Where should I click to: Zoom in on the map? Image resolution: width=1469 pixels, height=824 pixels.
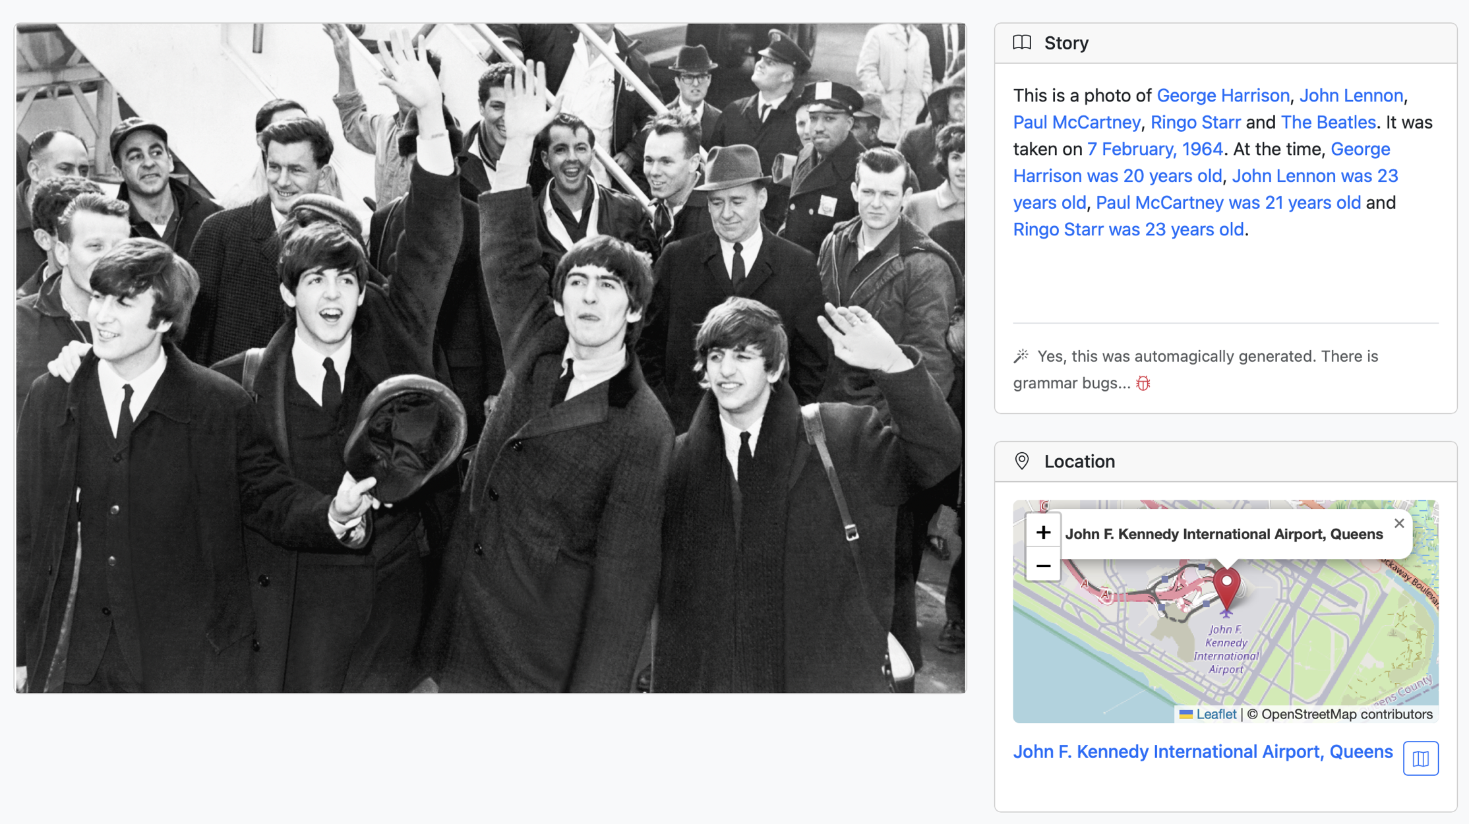(1043, 532)
